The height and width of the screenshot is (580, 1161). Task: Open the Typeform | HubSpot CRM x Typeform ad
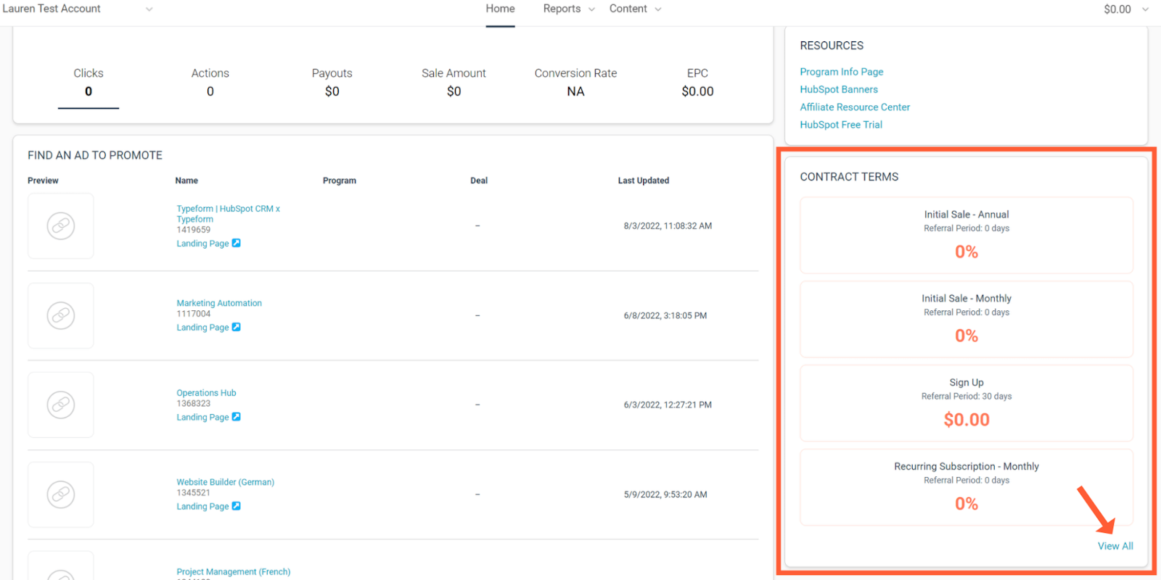228,214
